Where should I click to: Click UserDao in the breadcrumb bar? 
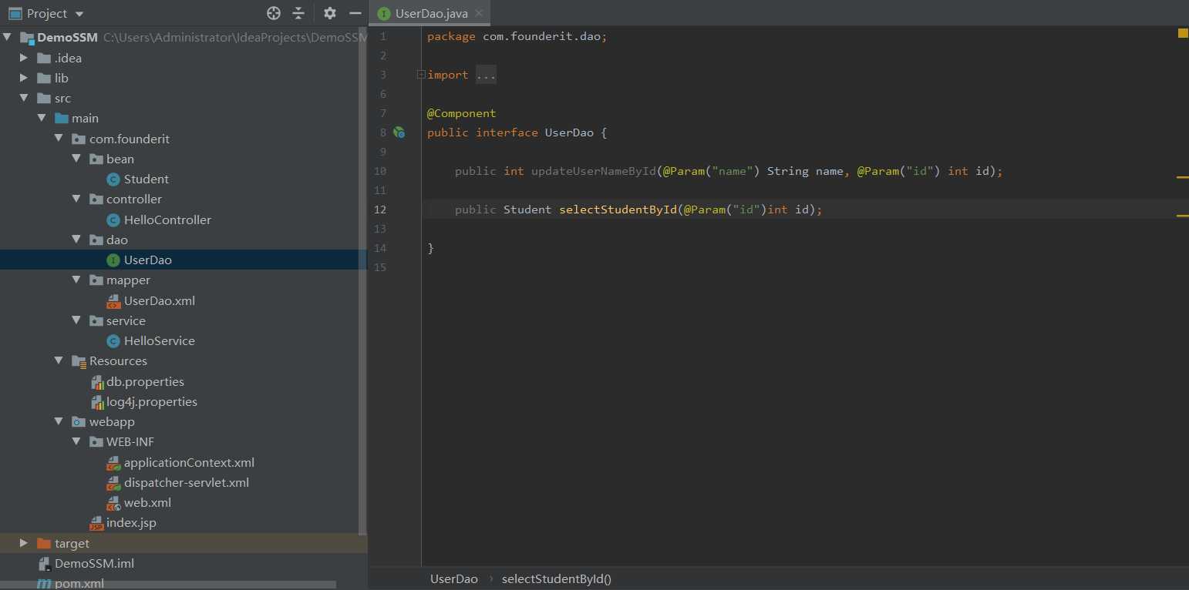[453, 578]
